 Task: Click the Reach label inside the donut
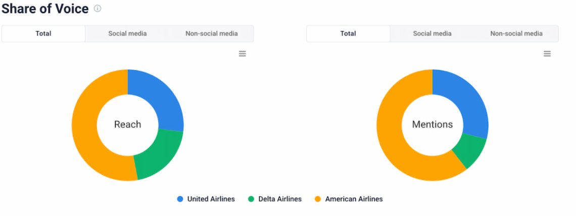127,124
